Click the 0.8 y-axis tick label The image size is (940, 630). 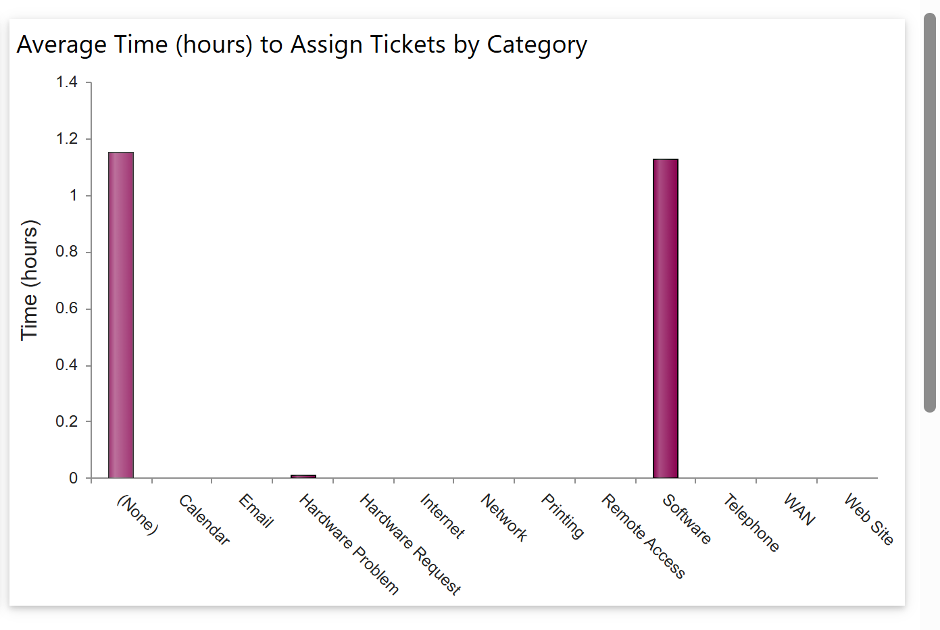tap(67, 252)
